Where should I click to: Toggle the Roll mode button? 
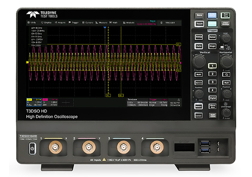(x=226, y=83)
